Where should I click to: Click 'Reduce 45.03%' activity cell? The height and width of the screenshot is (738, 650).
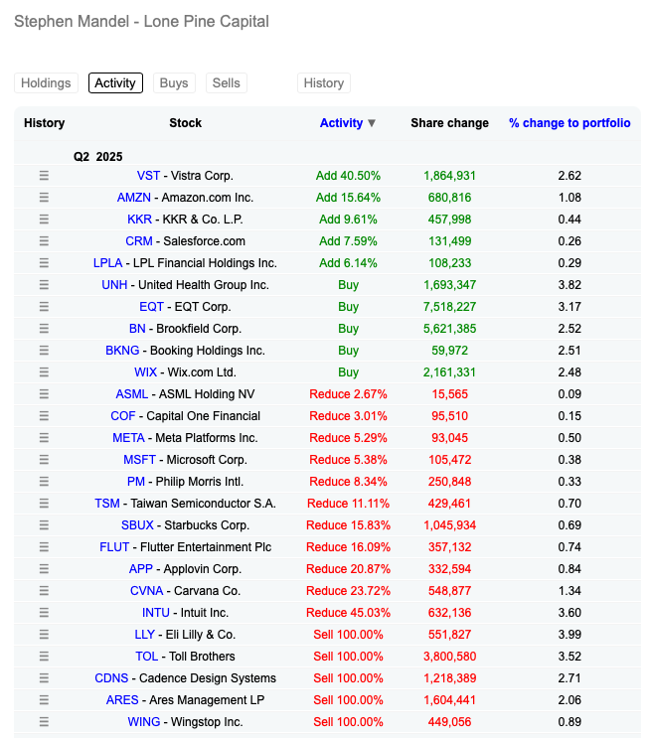pos(348,612)
